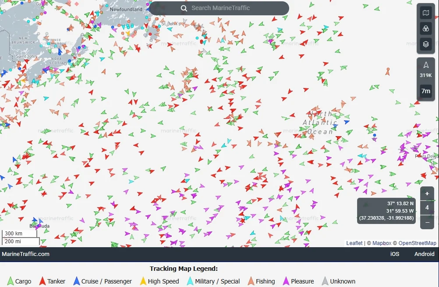Click the New Brunswick map label
This screenshot has width=439, height=287.
pos(24,40)
